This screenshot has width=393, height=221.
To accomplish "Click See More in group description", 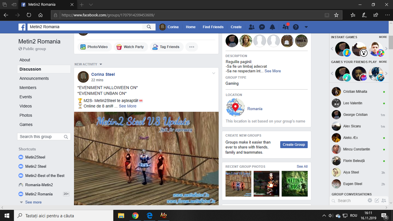I will pyautogui.click(x=273, y=71).
